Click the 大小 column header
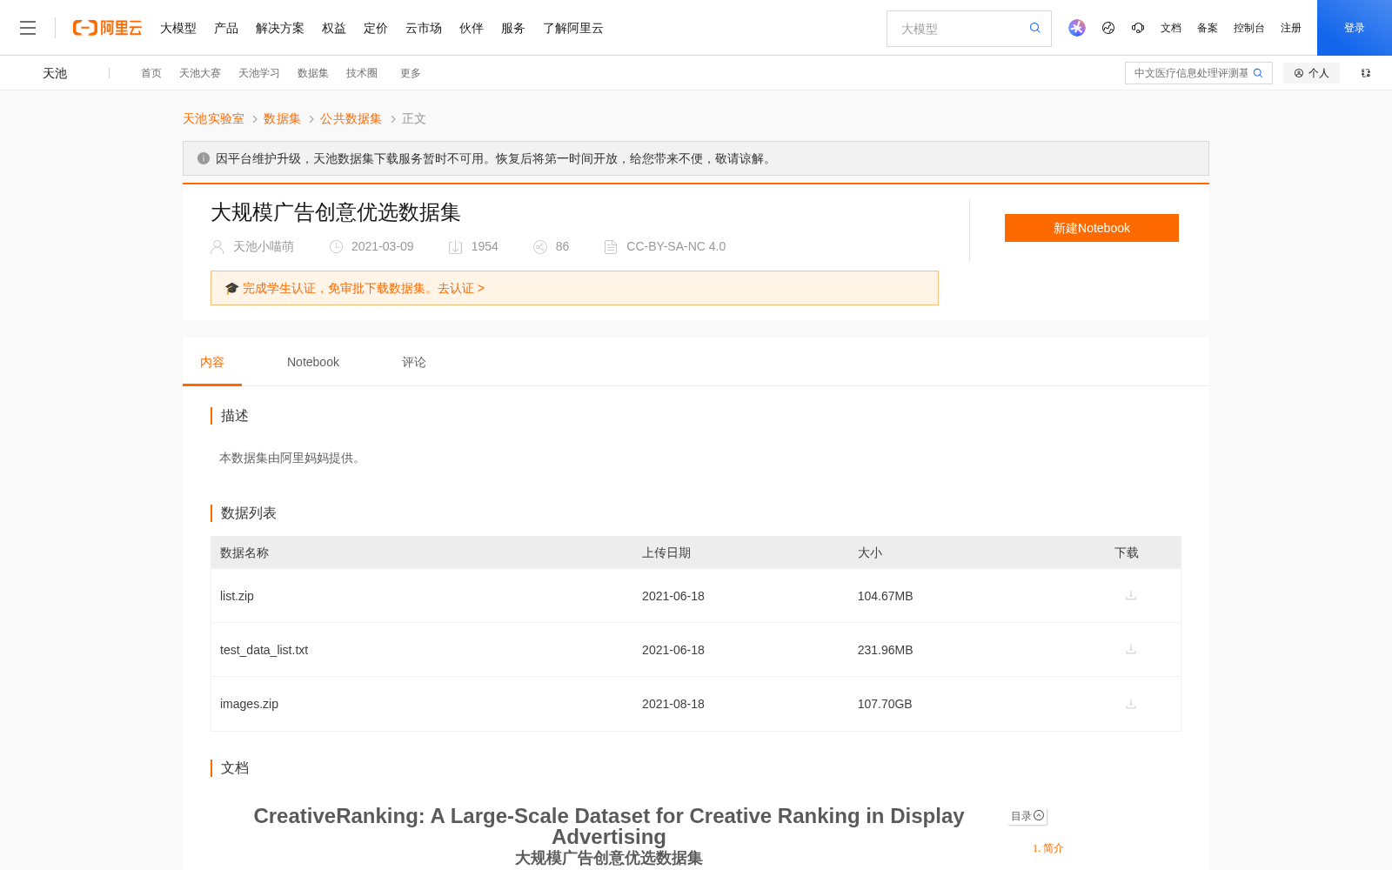This screenshot has width=1392, height=870. 870,552
